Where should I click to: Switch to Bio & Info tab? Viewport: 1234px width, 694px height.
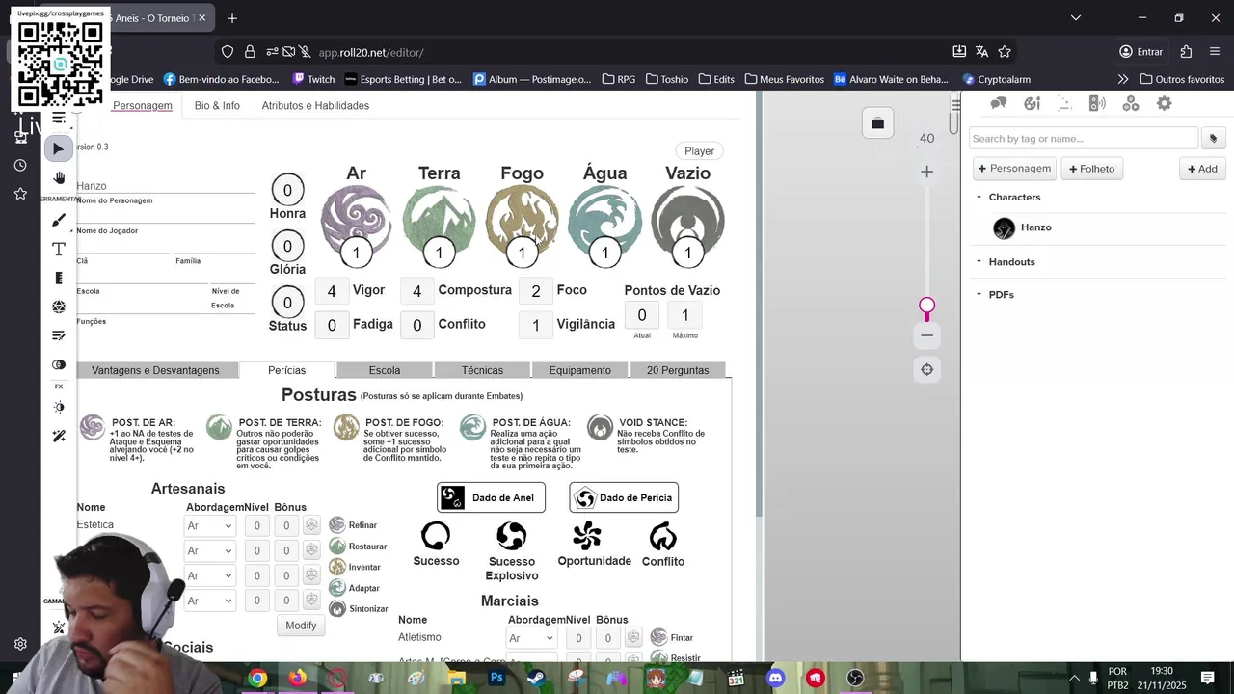click(217, 106)
